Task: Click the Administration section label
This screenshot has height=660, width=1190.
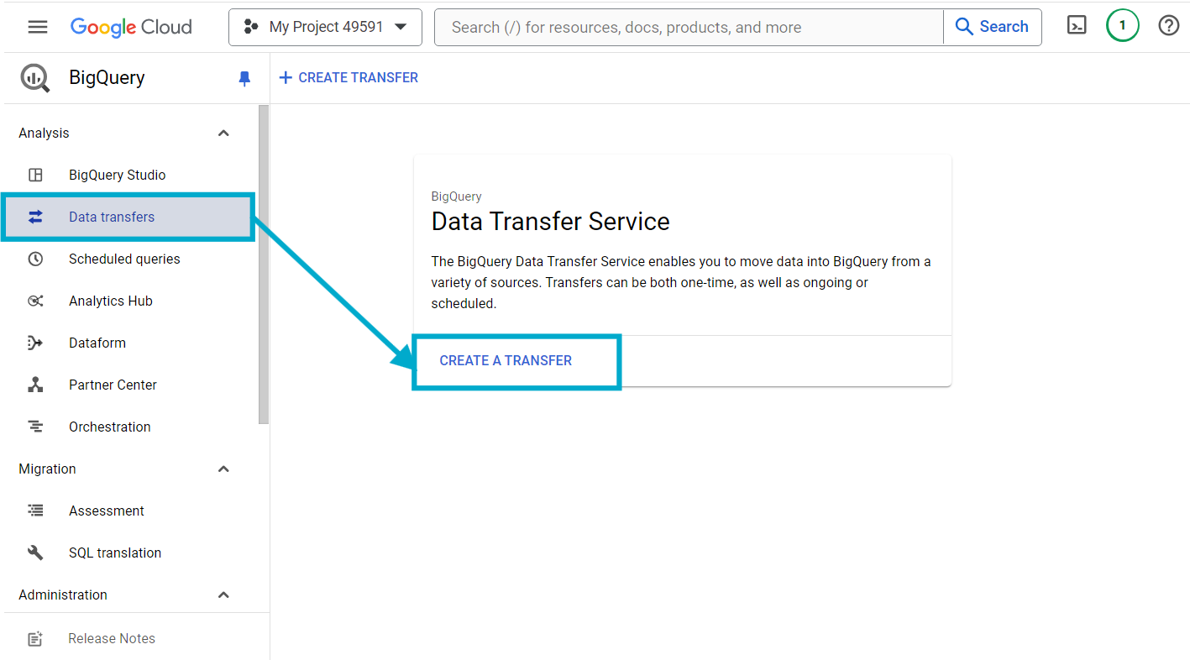Action: (63, 595)
